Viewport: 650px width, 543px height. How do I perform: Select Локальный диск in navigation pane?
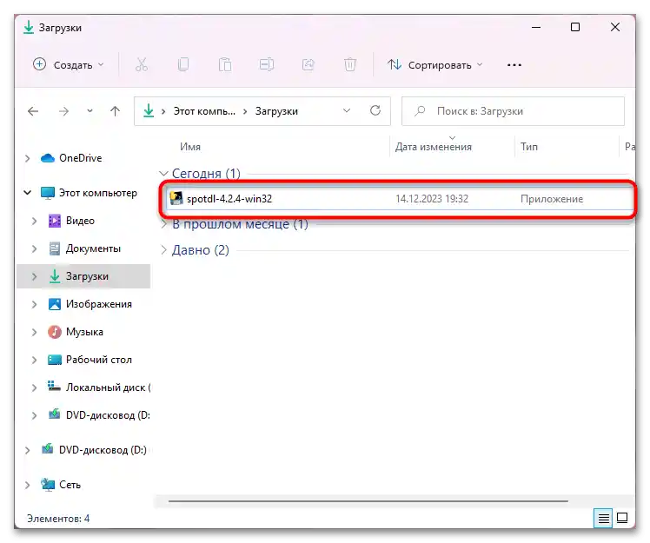[108, 387]
